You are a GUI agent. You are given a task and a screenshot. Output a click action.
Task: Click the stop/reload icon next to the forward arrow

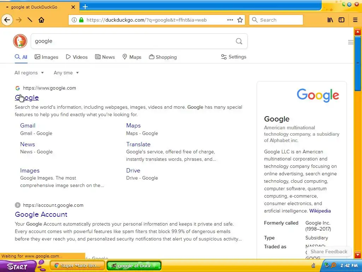click(30, 20)
